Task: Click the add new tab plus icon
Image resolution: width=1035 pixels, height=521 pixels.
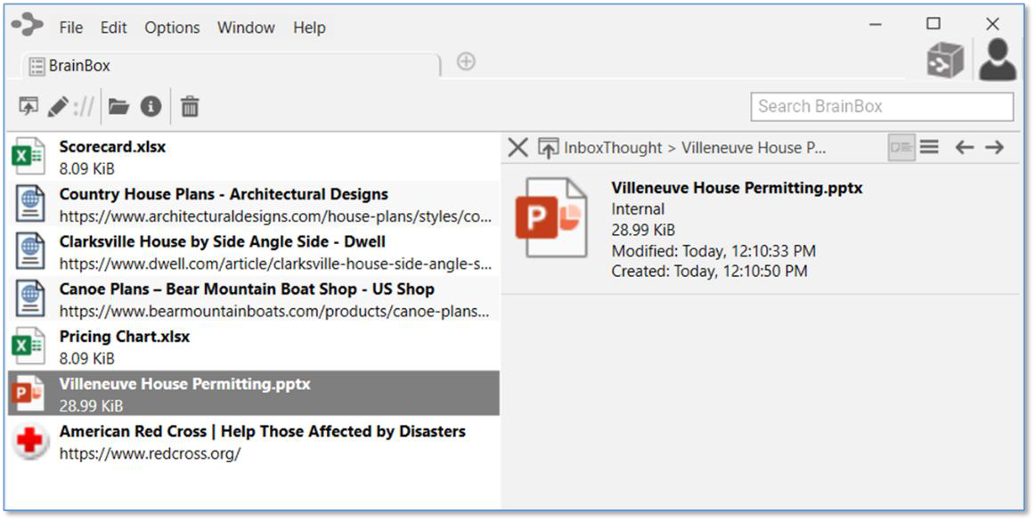Action: point(466,61)
